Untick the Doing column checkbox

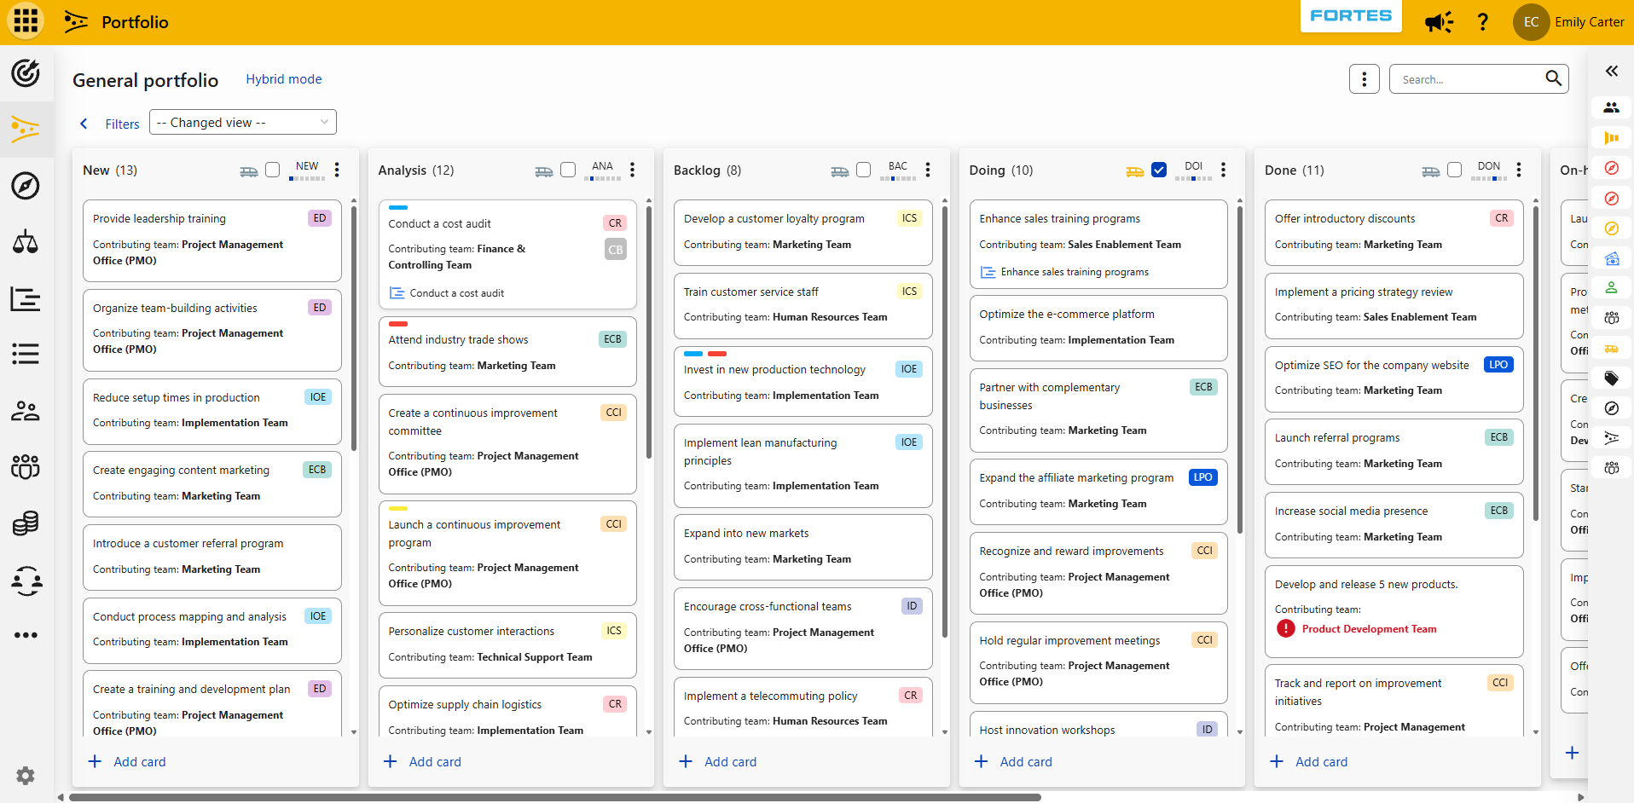pos(1159,170)
